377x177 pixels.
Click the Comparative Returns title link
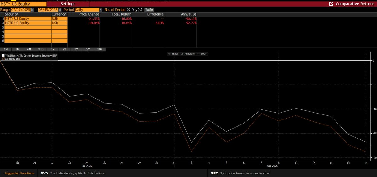[x=355, y=4]
